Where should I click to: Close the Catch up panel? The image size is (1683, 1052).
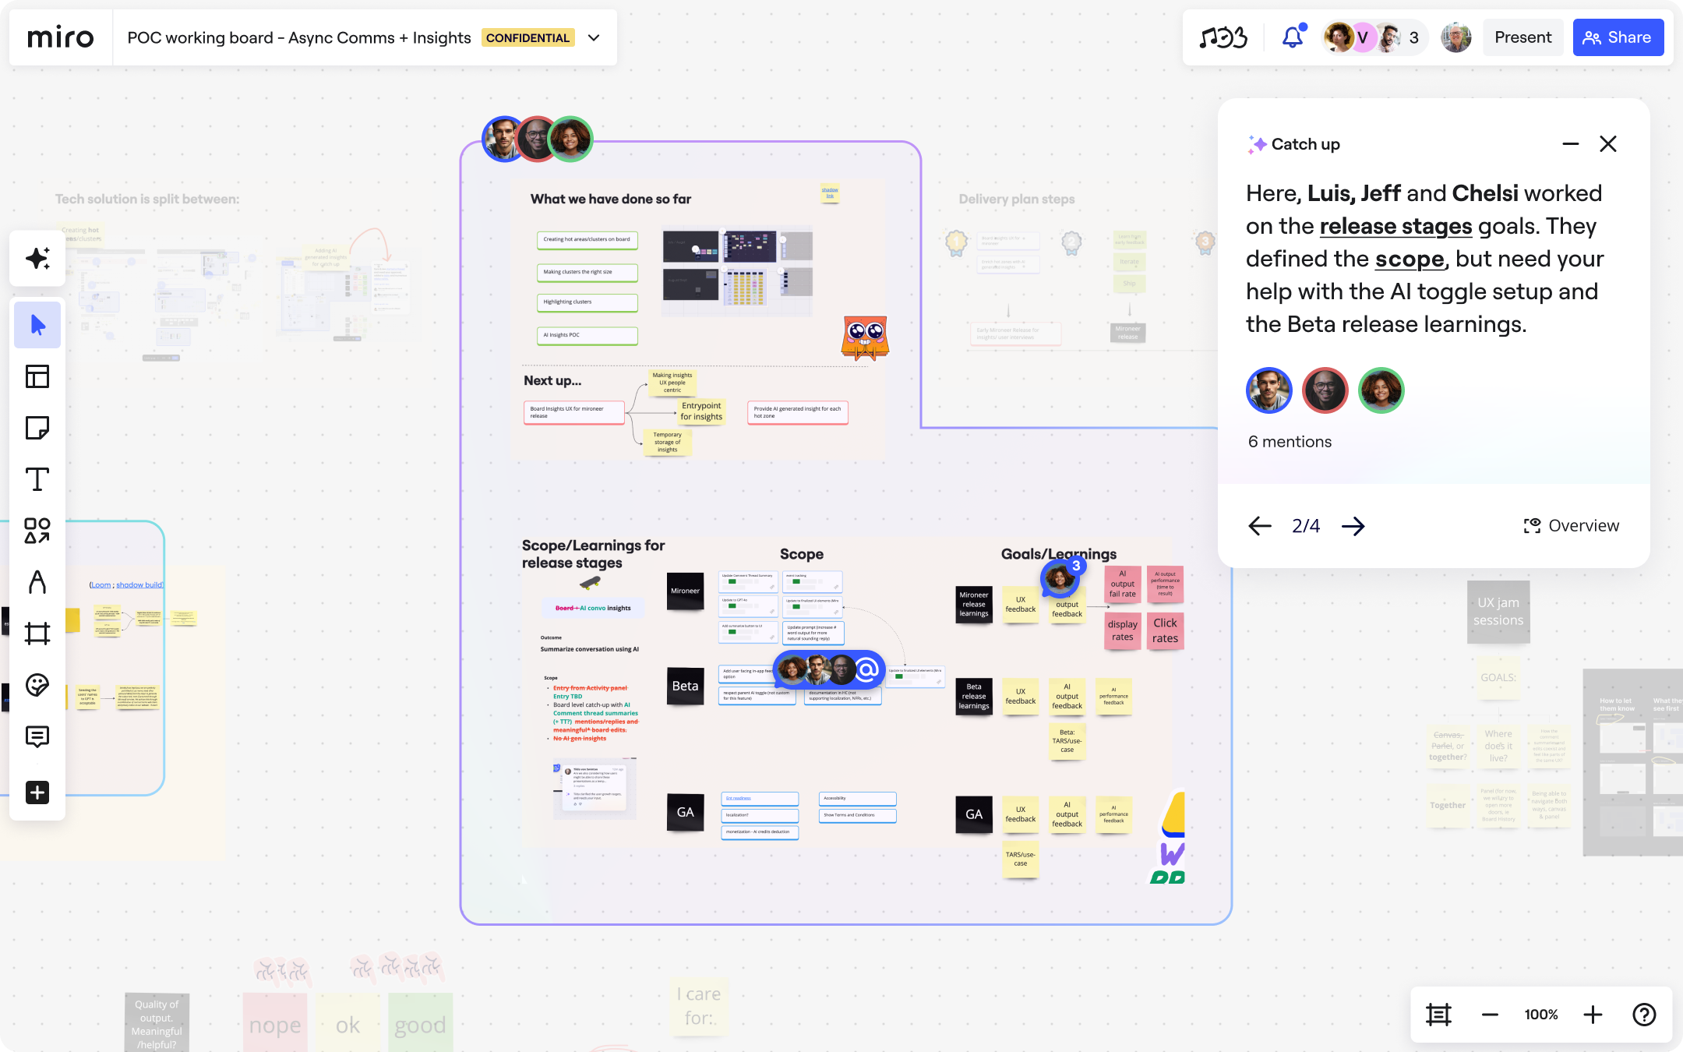(x=1609, y=143)
